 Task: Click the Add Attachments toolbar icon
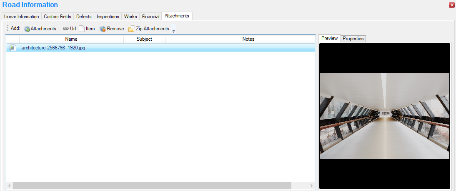27,29
